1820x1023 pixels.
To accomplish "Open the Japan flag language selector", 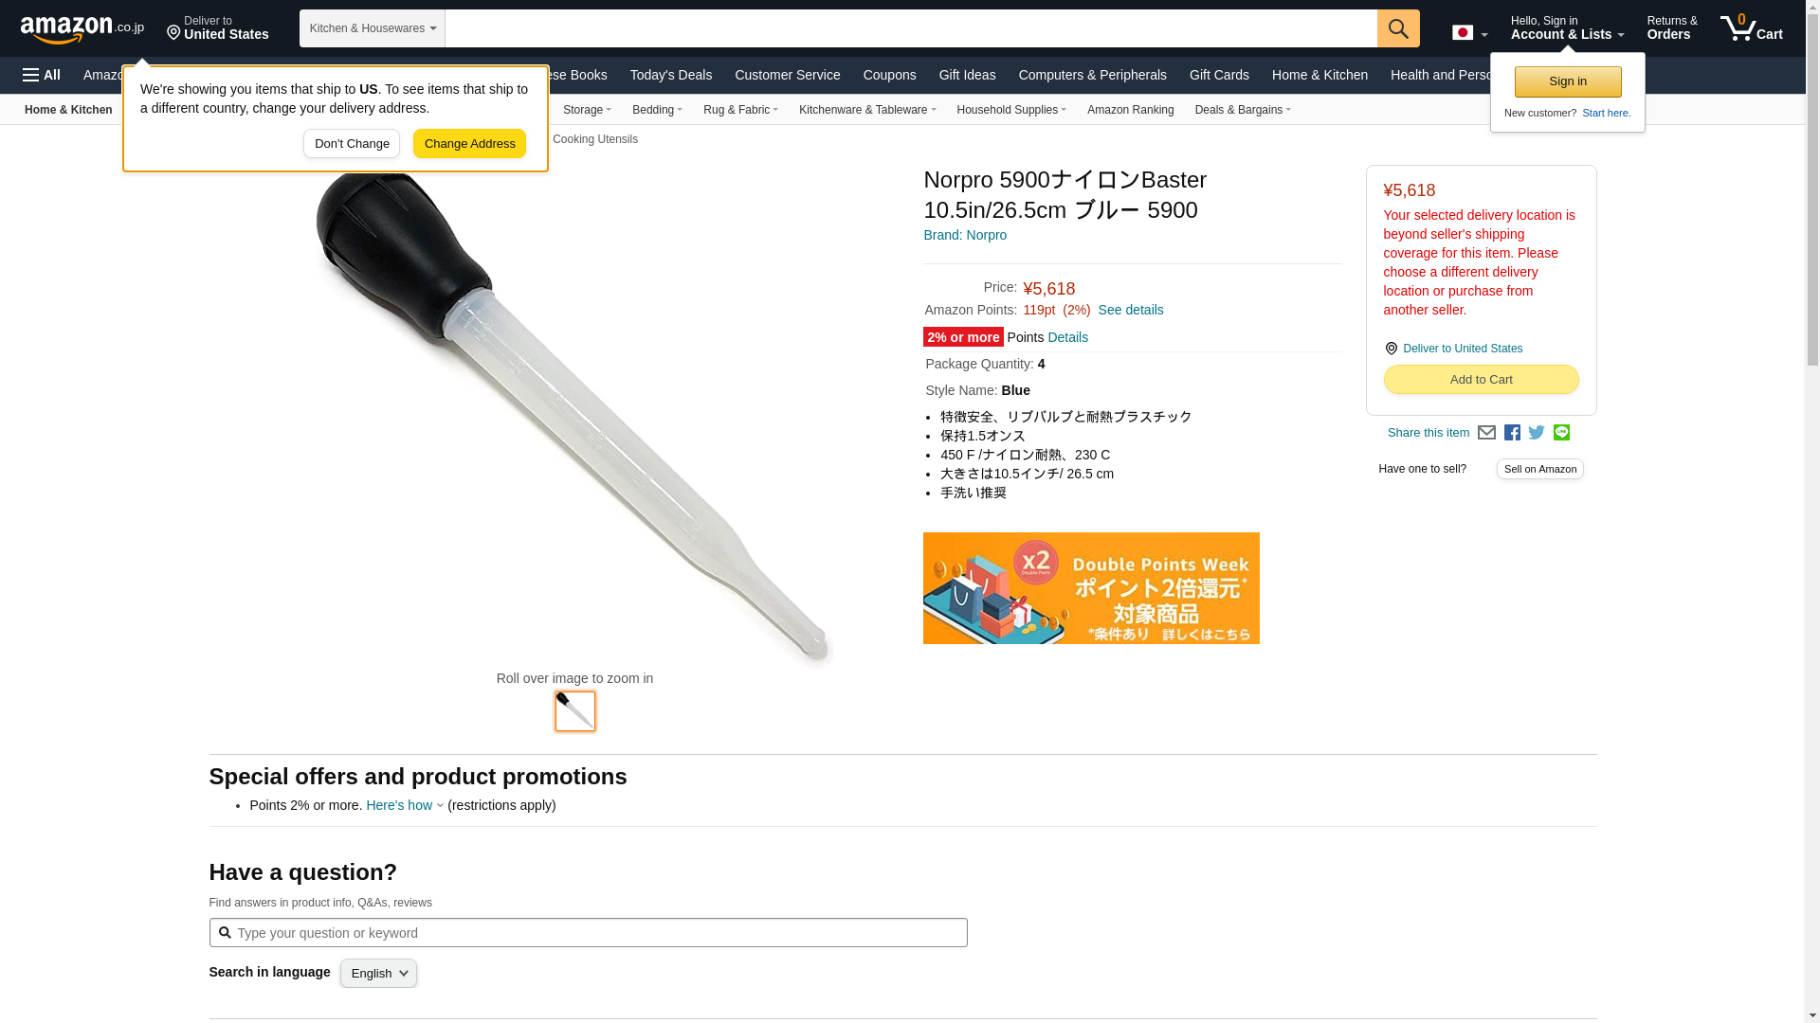I will pos(1469,33).
